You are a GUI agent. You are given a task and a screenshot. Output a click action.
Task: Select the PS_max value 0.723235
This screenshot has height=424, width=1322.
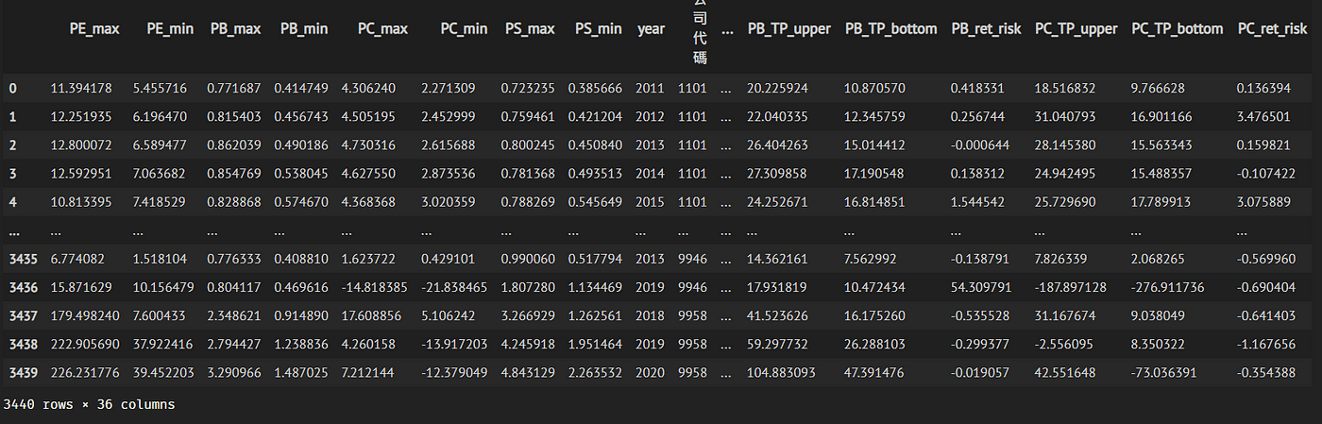pyautogui.click(x=529, y=89)
